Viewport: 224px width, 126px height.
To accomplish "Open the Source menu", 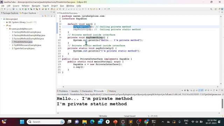I will [x=16, y=6].
